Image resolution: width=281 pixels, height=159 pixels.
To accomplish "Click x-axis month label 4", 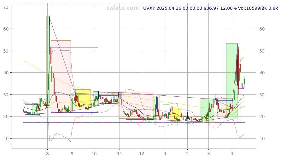I will click(232, 154).
